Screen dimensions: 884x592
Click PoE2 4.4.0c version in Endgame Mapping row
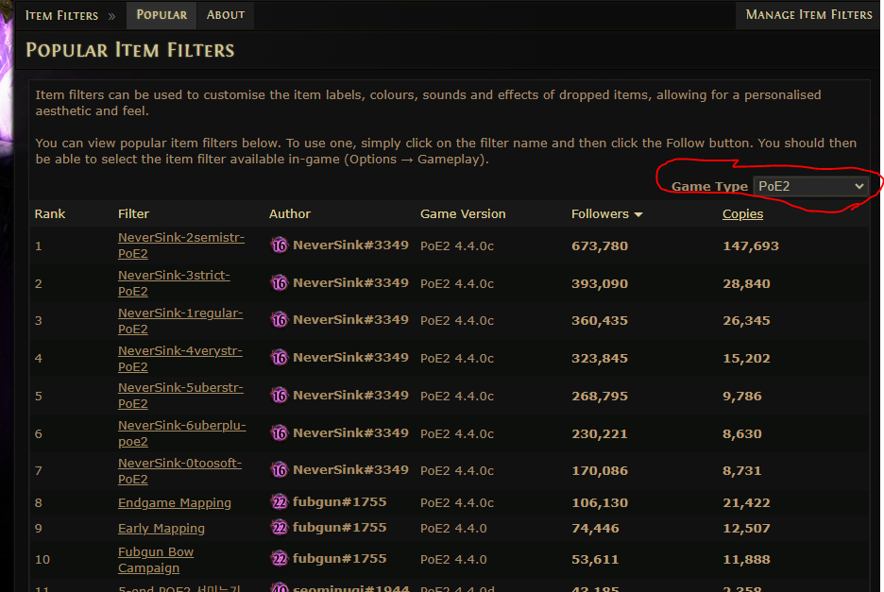click(457, 503)
